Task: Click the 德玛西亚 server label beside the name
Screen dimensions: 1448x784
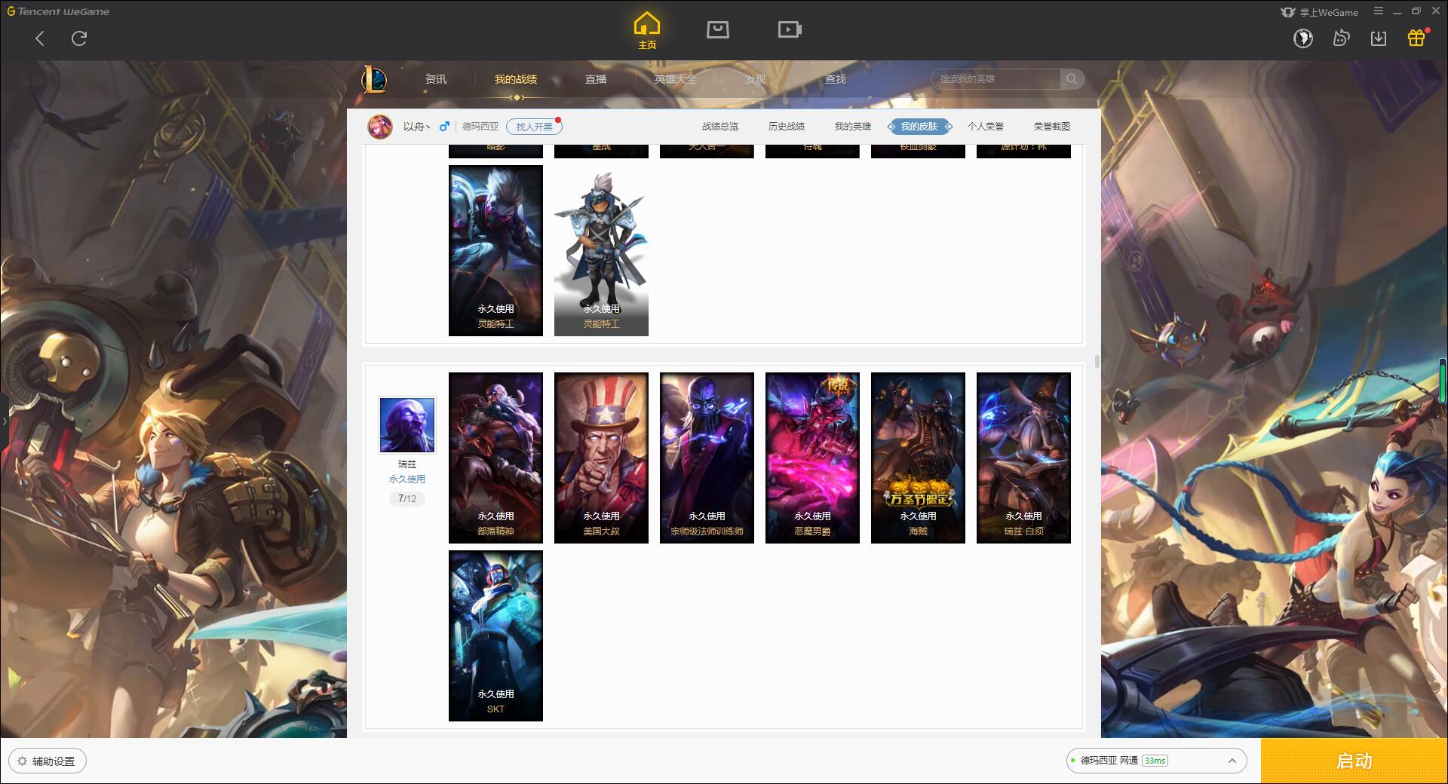Action: click(480, 127)
